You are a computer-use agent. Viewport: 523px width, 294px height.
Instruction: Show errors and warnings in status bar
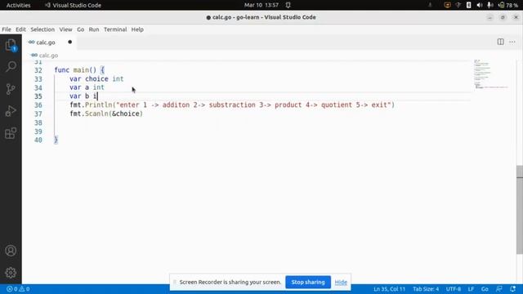(x=18, y=289)
